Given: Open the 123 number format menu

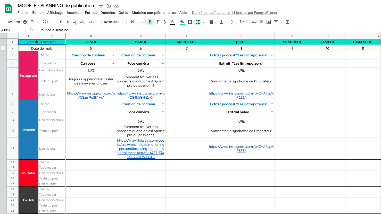Looking at the screenshot, I should (89, 22).
